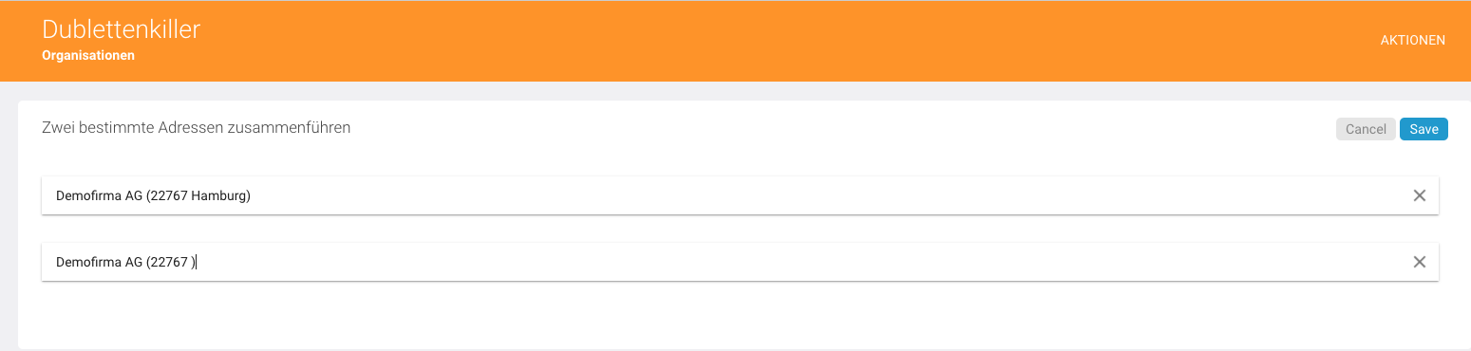
Task: Click the postcode 22767 in second field
Action: coord(170,263)
